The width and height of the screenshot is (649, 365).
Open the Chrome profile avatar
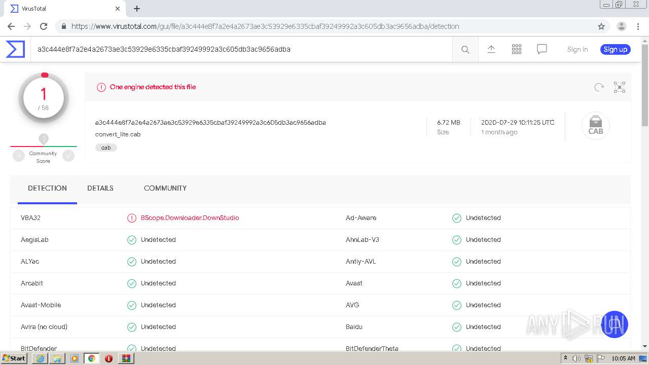(x=622, y=26)
